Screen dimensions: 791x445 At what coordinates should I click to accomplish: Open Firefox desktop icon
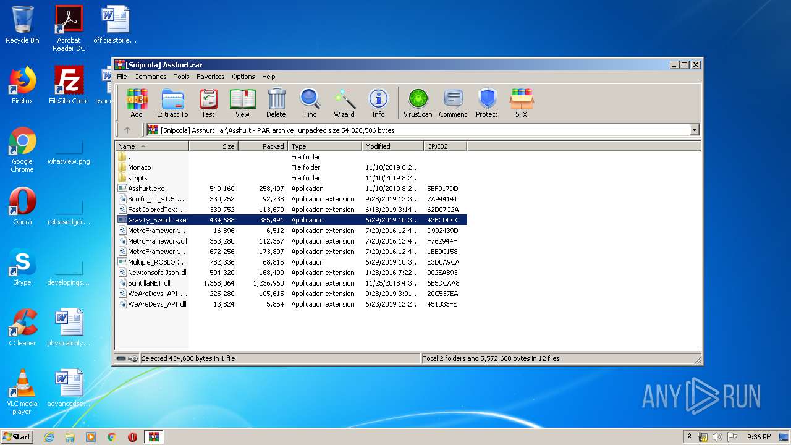tap(22, 85)
